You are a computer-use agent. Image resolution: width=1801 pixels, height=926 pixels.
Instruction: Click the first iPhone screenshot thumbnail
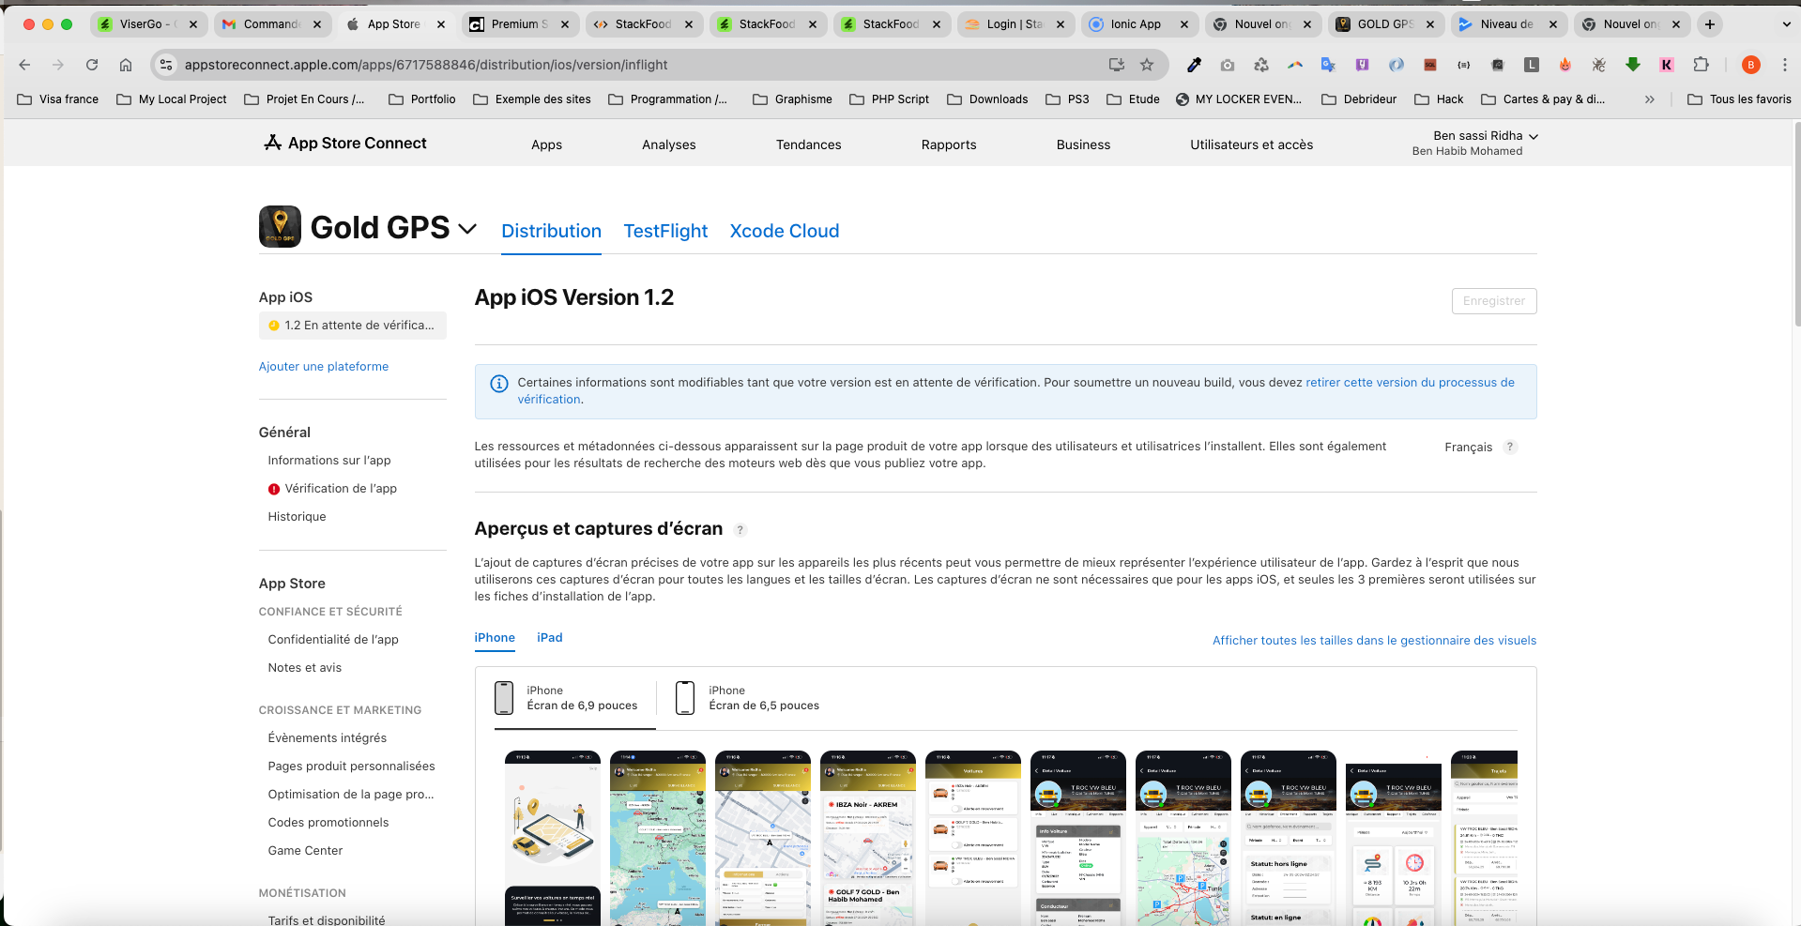point(552,837)
